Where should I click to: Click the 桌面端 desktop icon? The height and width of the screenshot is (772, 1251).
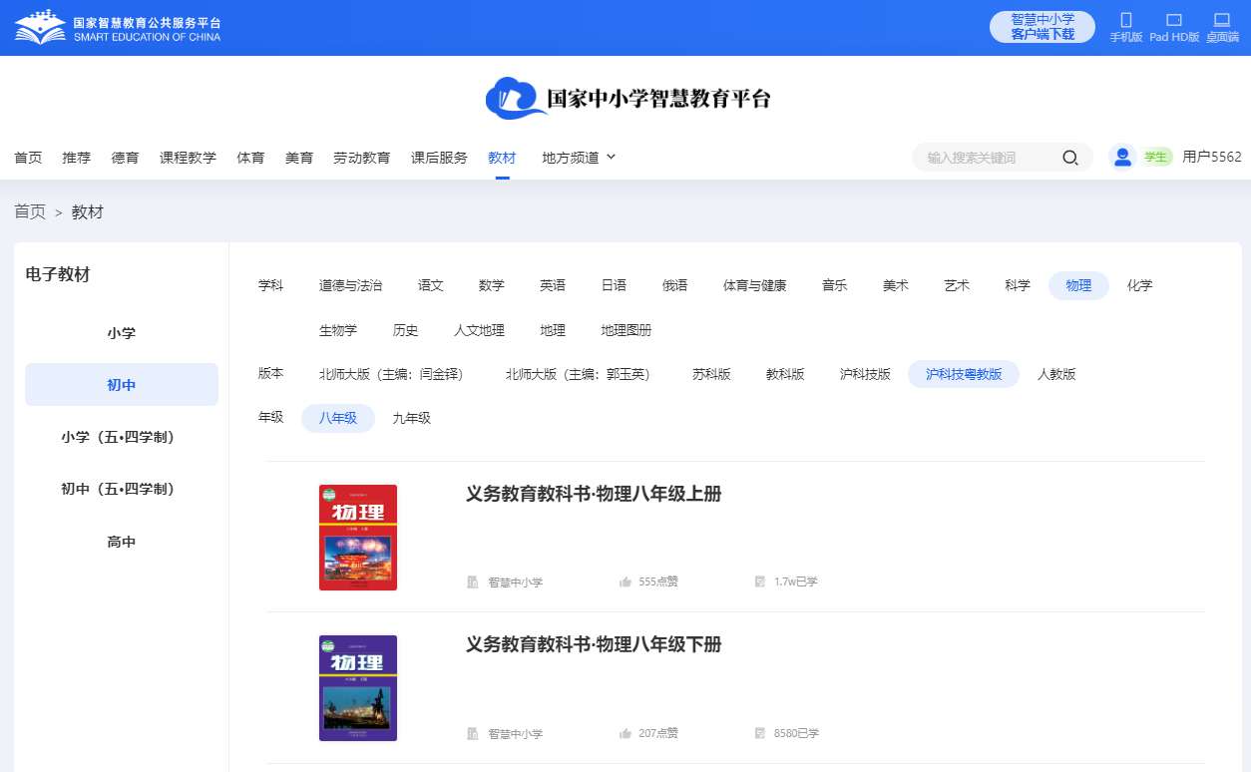[x=1222, y=20]
